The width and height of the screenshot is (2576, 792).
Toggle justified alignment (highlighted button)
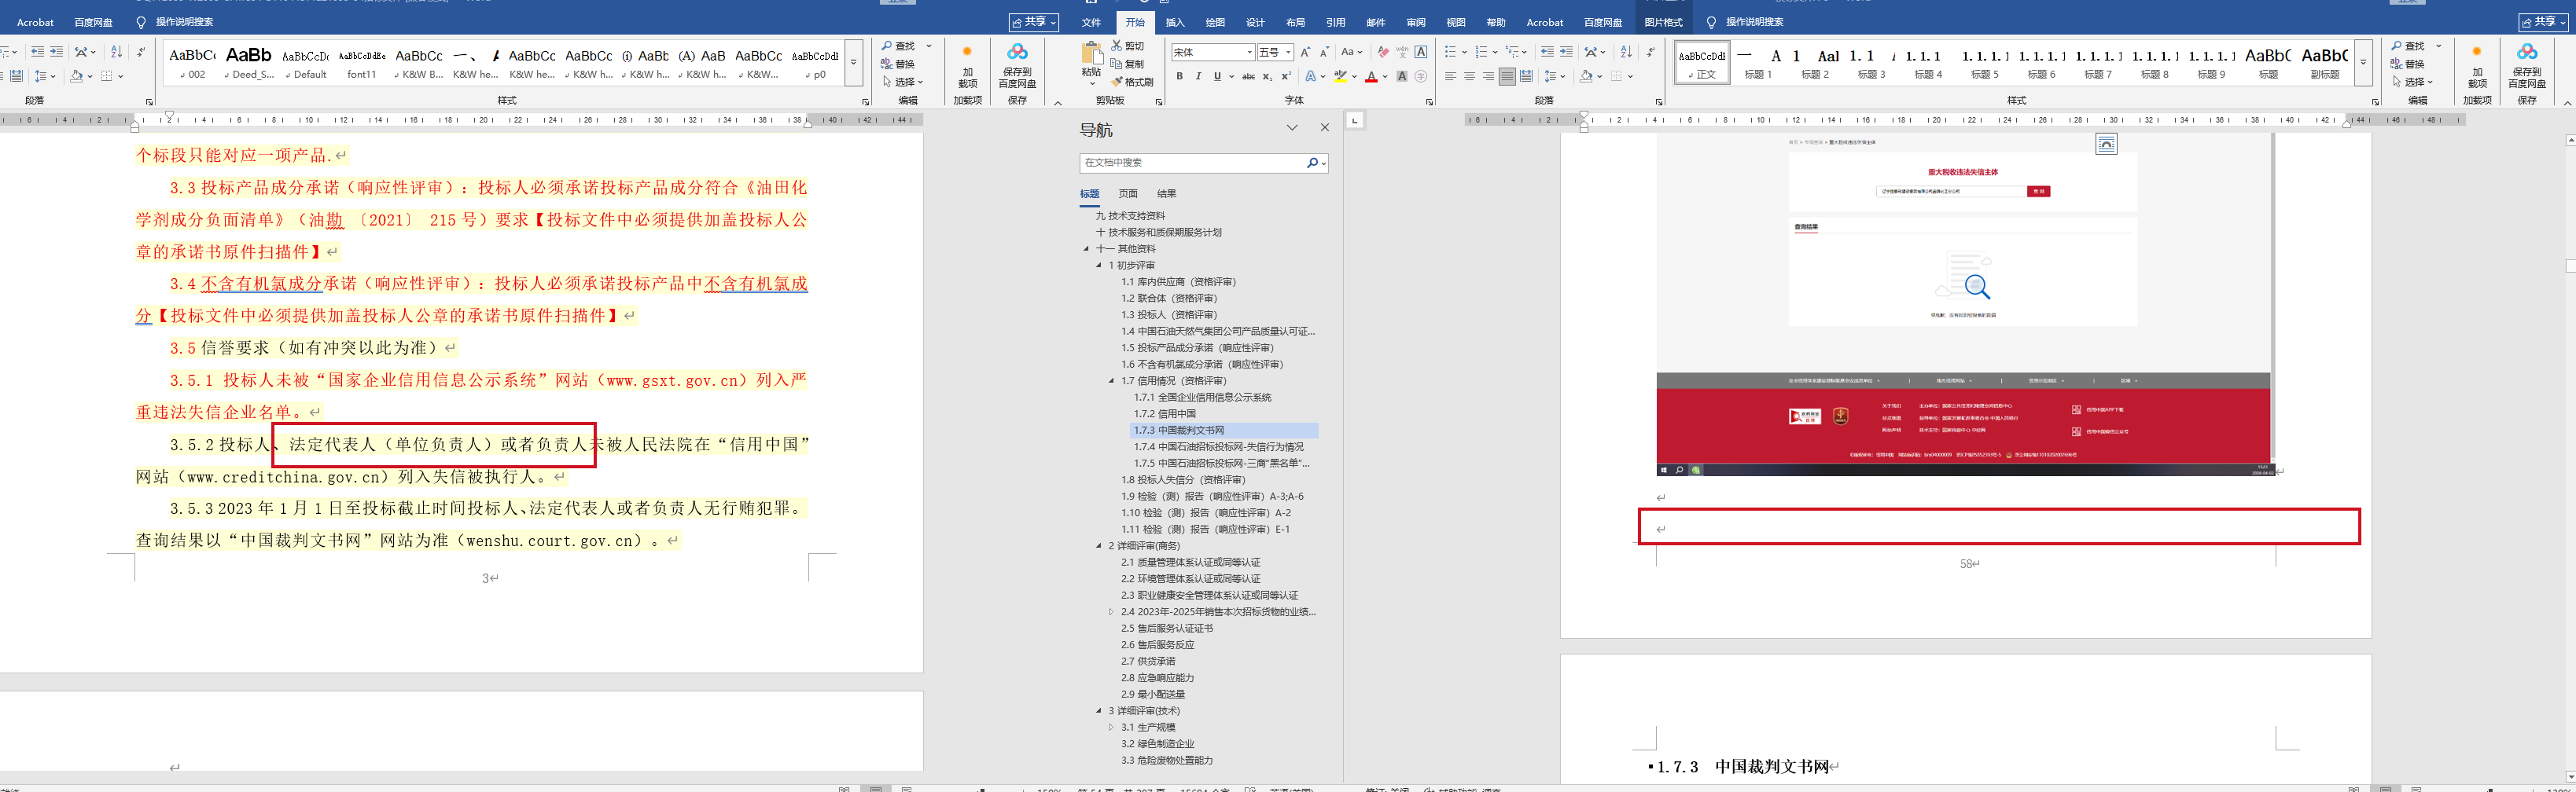click(1507, 76)
